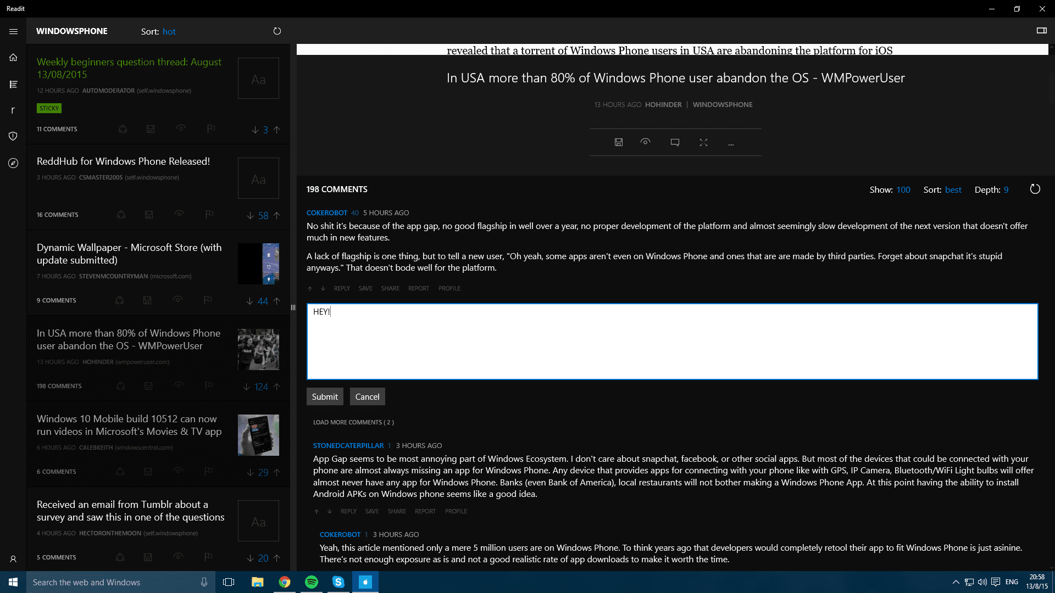
Task: Upvote the ReddHub for Windows Phone post
Action: click(x=276, y=215)
